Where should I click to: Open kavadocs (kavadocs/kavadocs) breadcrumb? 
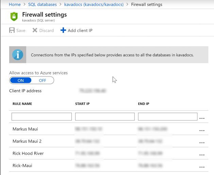[94, 4]
